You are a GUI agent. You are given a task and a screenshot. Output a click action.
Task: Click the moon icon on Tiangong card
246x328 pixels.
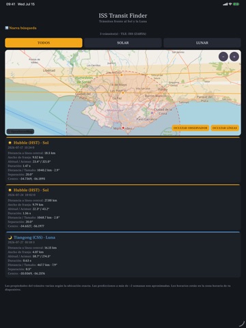pos(10,237)
